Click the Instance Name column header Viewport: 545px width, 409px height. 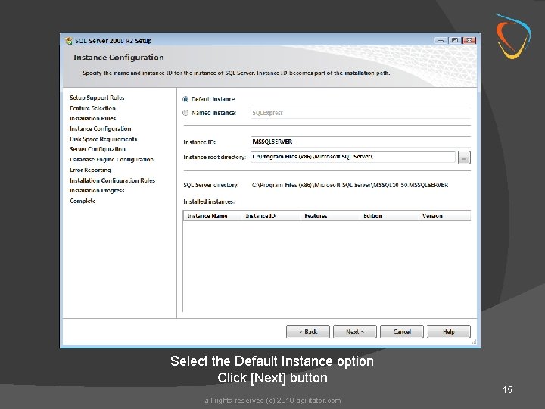213,216
